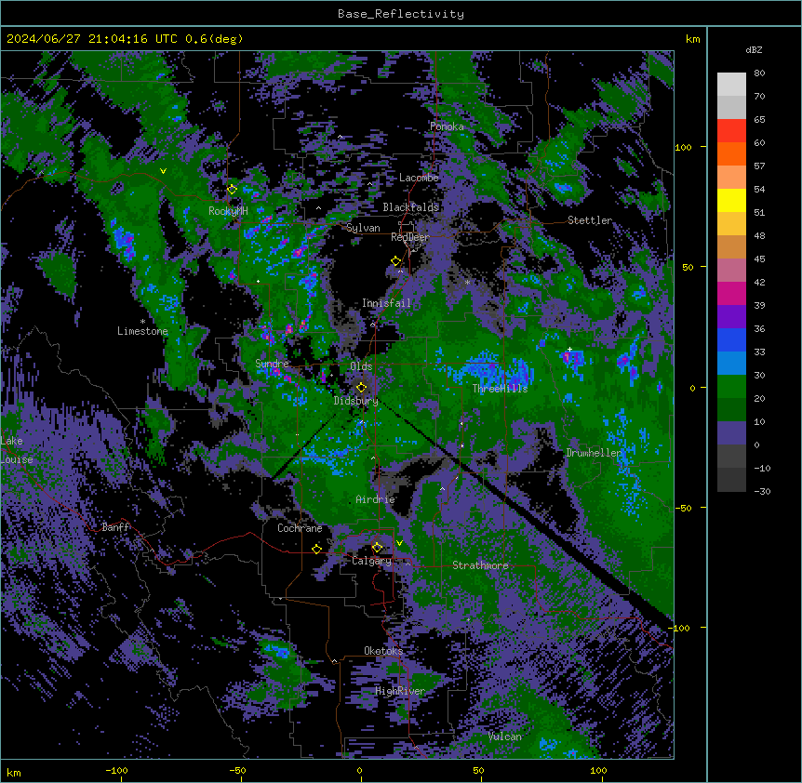802x783 pixels.
Task: Click the -100 tick on the right vertical axis
Action: point(680,628)
